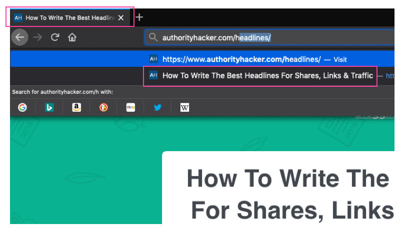Go back using the back arrow
Image resolution: width=402 pixels, height=236 pixels.
(19, 37)
